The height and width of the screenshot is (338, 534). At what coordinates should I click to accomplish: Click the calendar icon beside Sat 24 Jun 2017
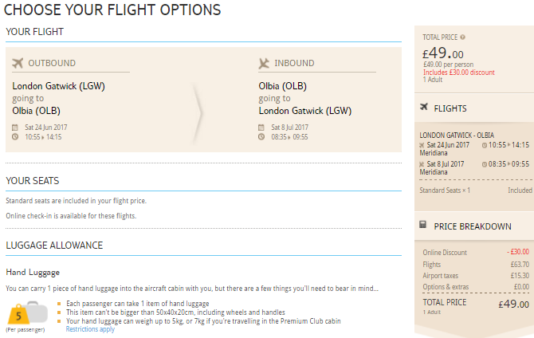click(x=15, y=128)
